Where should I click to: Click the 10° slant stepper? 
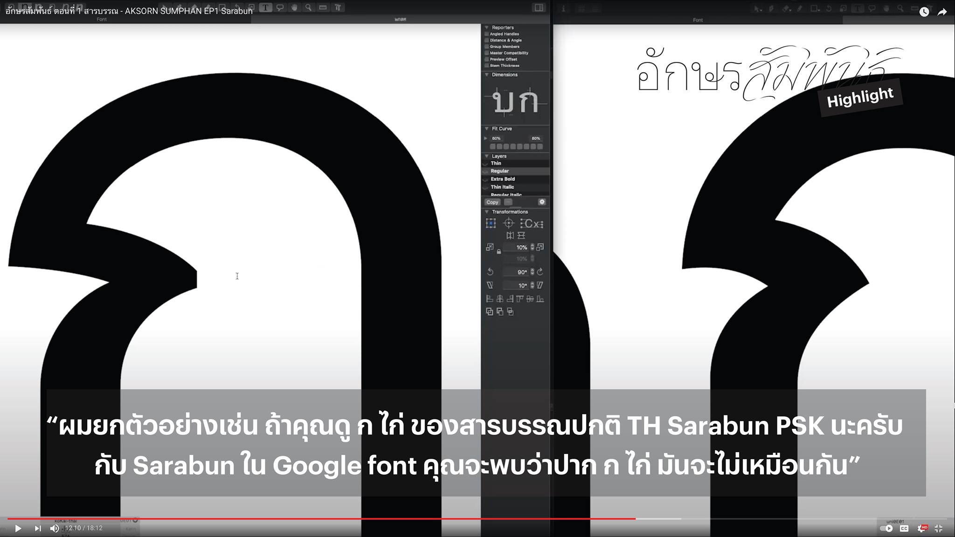533,285
